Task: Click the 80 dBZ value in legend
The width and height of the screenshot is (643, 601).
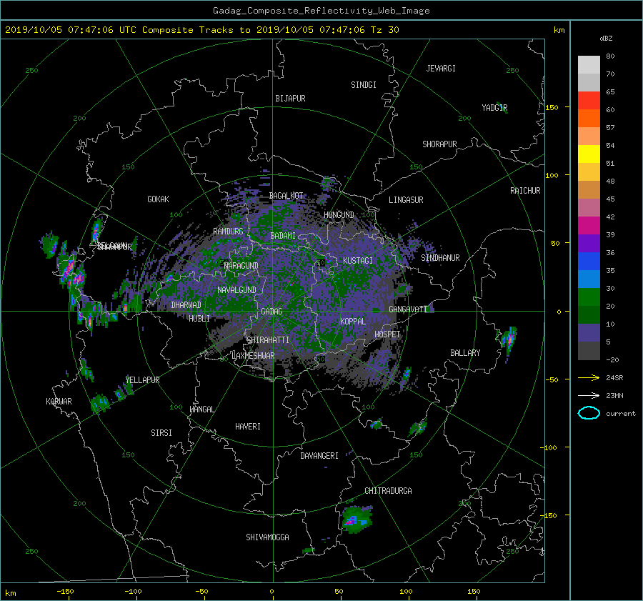Action: coord(610,56)
